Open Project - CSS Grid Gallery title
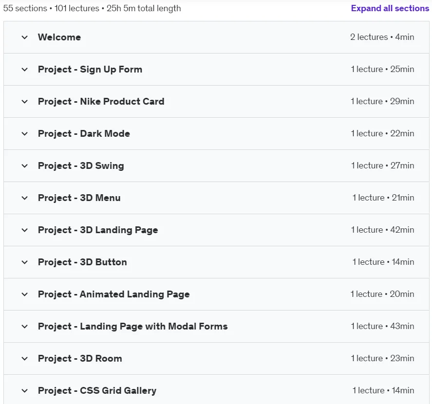Viewport: 432px width, 404px height. (97, 390)
